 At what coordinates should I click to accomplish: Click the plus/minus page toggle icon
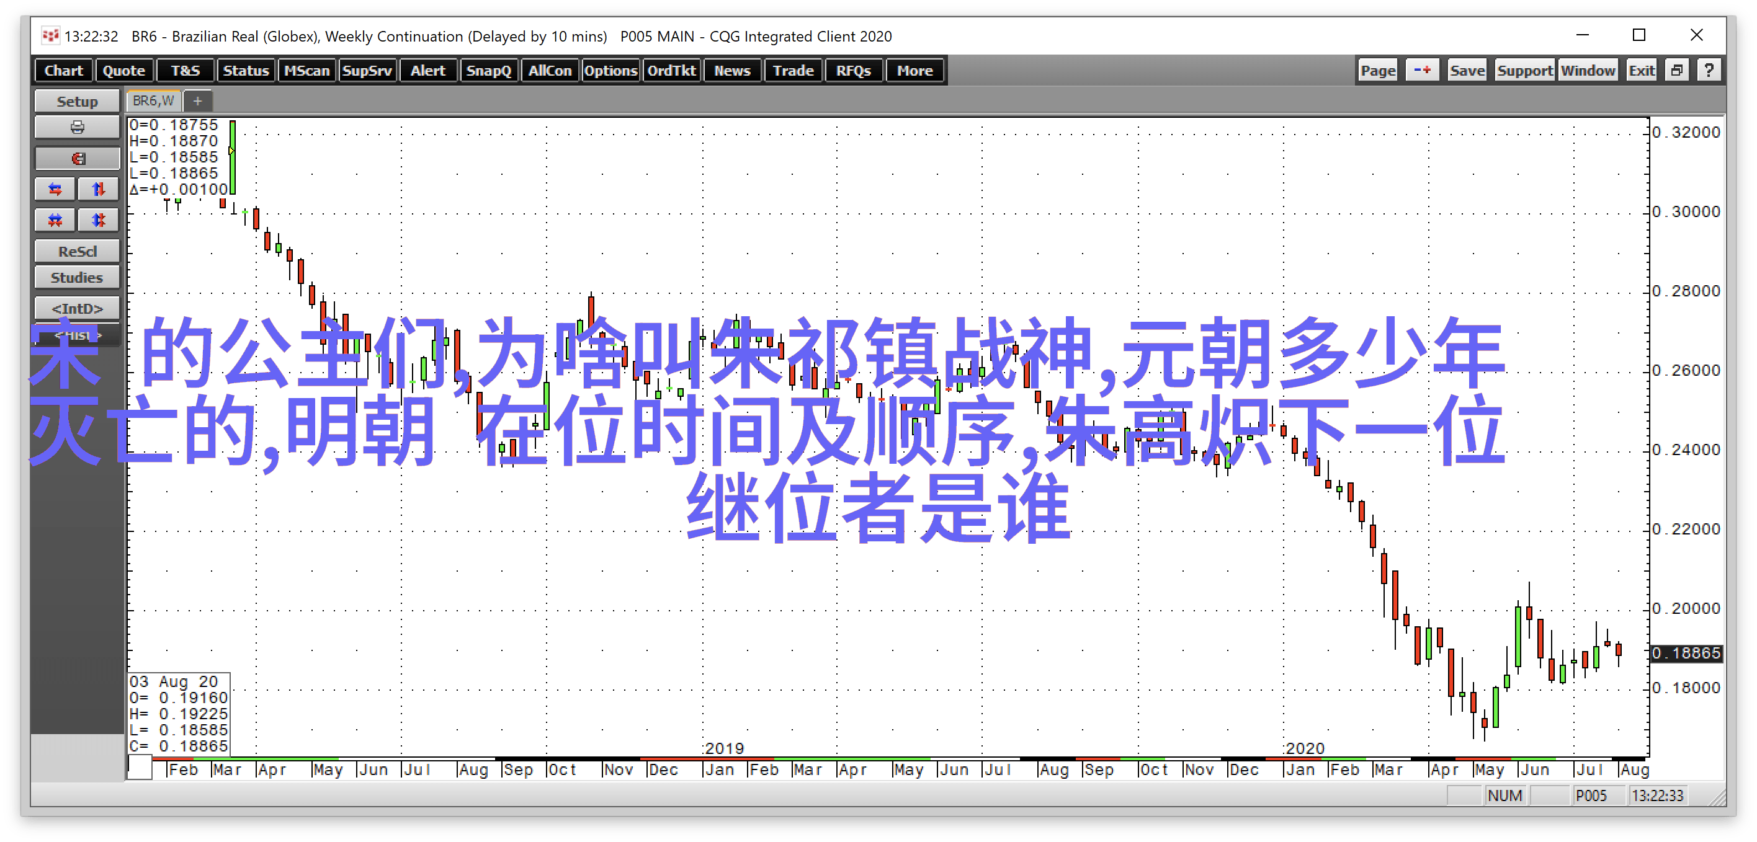click(x=1422, y=70)
